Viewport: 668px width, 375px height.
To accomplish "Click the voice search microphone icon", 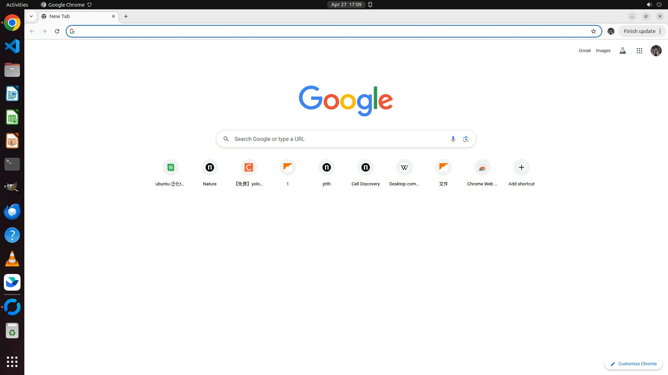I will (453, 139).
